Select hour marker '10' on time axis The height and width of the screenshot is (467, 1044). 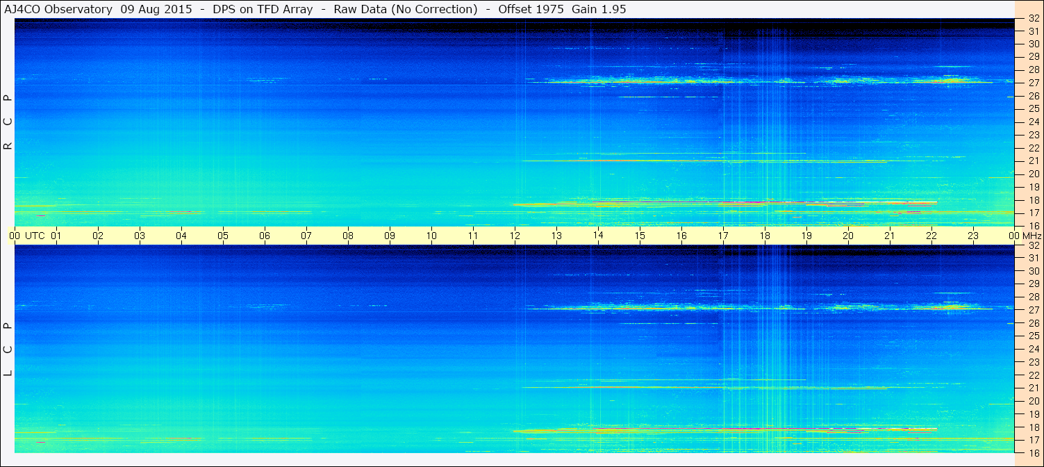431,236
